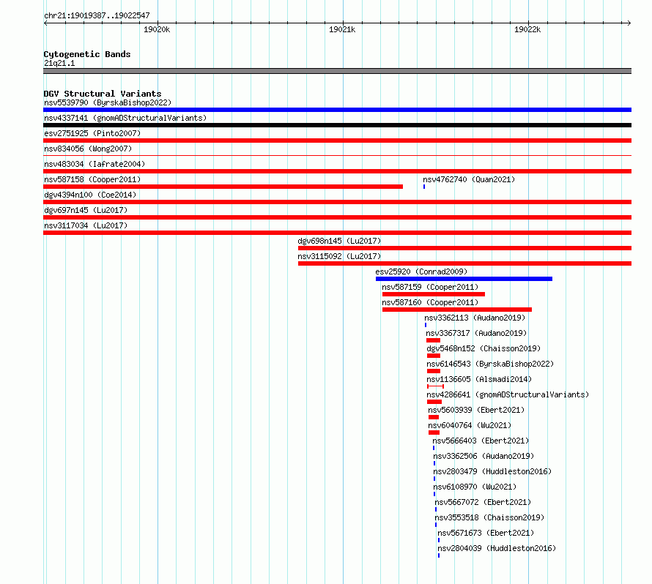Open dgv4394n100 (Coe2014) variant label
652x584 pixels.
[90, 195]
